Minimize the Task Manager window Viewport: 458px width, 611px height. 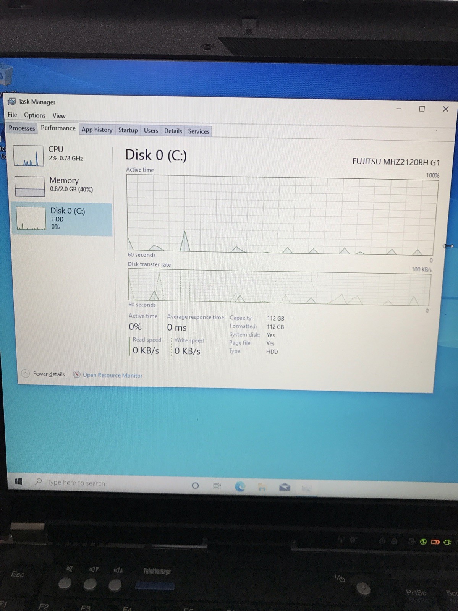pyautogui.click(x=399, y=109)
